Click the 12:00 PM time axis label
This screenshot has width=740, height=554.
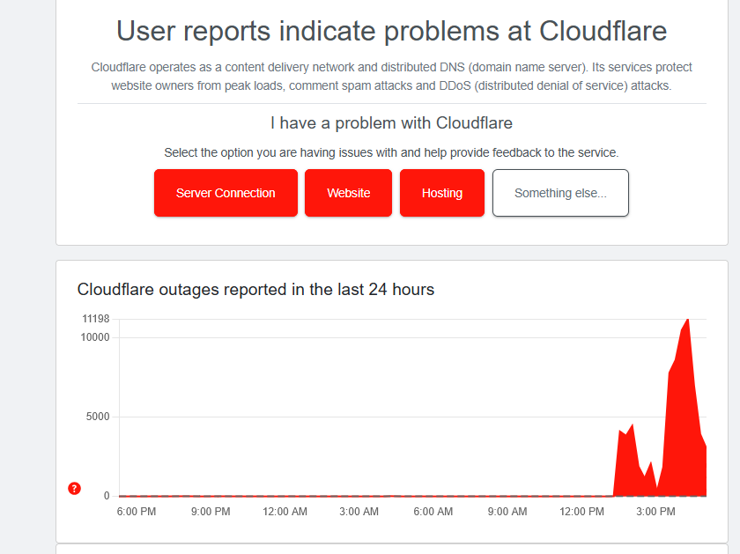581,512
